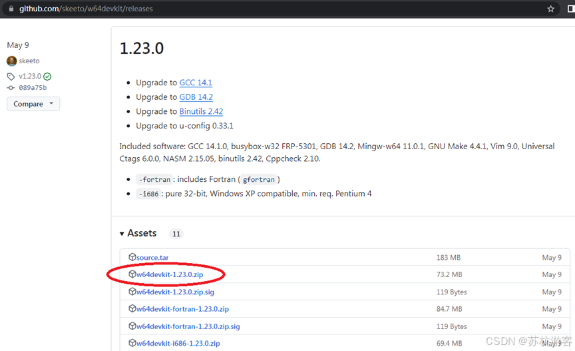This screenshot has width=575, height=351.
Task: Bookmark this page with the star icon
Action: (x=550, y=9)
